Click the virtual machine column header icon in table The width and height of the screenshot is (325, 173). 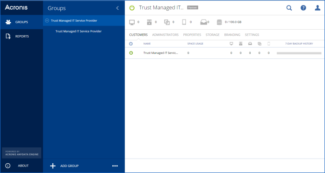click(x=260, y=44)
